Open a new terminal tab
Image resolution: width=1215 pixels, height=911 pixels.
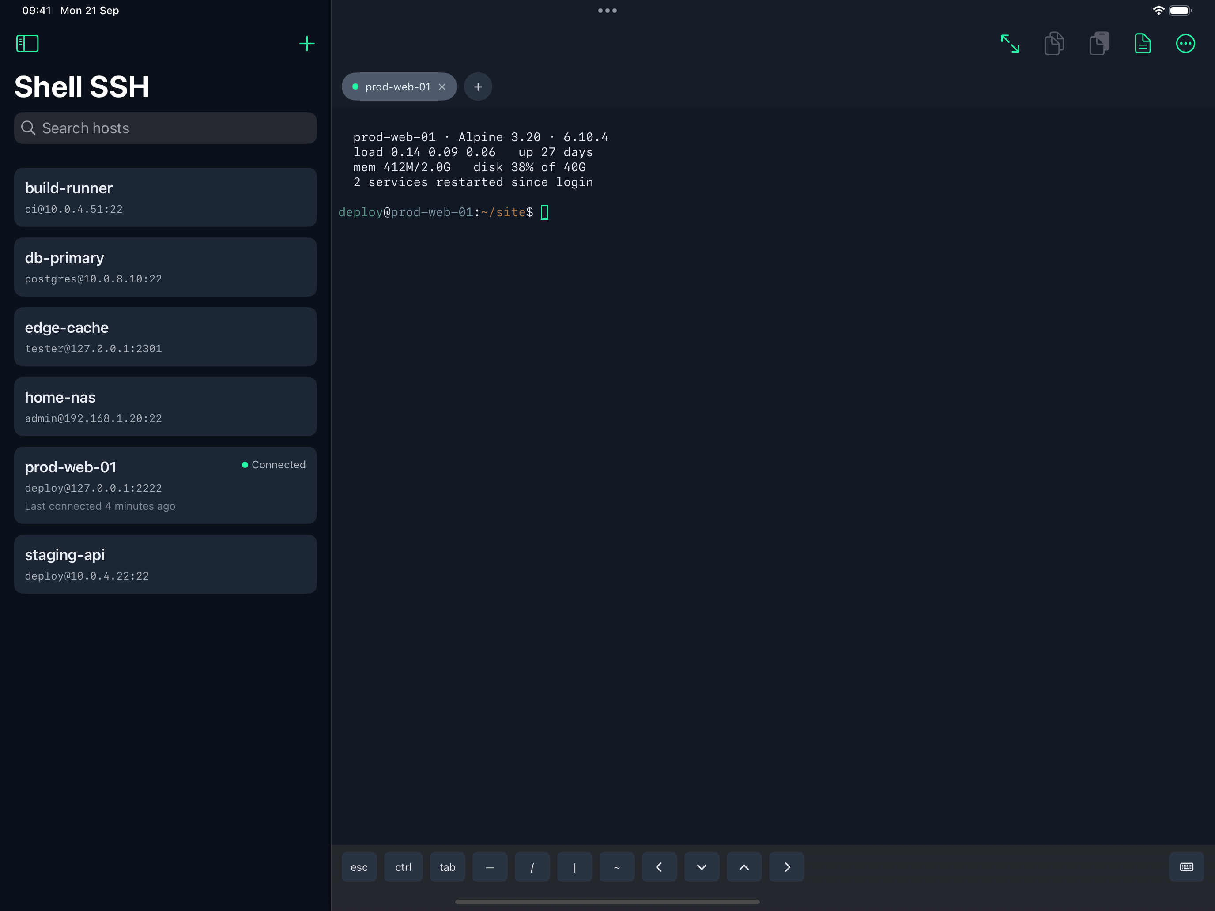[x=478, y=87]
